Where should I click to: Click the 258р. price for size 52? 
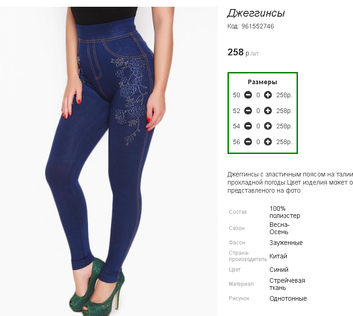tap(284, 111)
